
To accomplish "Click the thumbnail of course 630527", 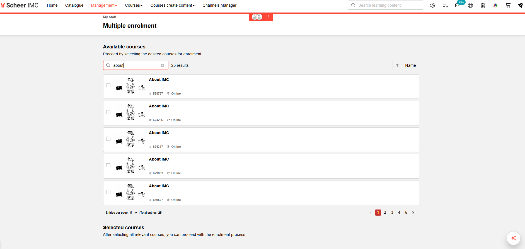I will (130, 192).
